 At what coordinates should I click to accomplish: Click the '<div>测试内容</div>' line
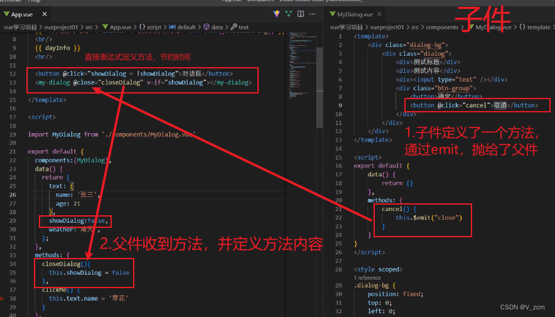(x=428, y=70)
